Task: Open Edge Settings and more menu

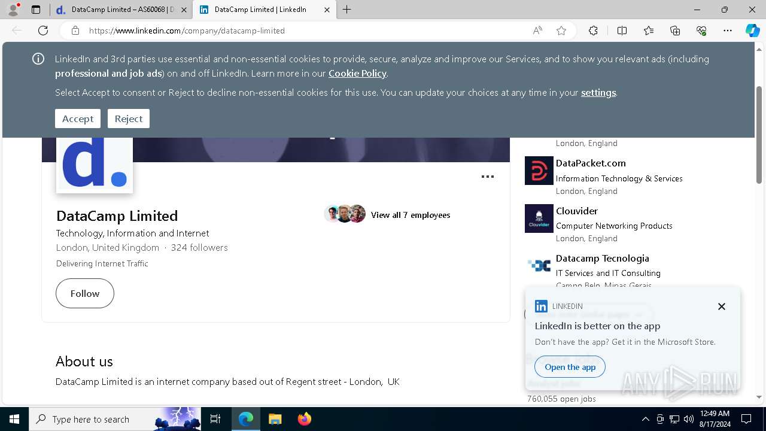Action: 728,31
